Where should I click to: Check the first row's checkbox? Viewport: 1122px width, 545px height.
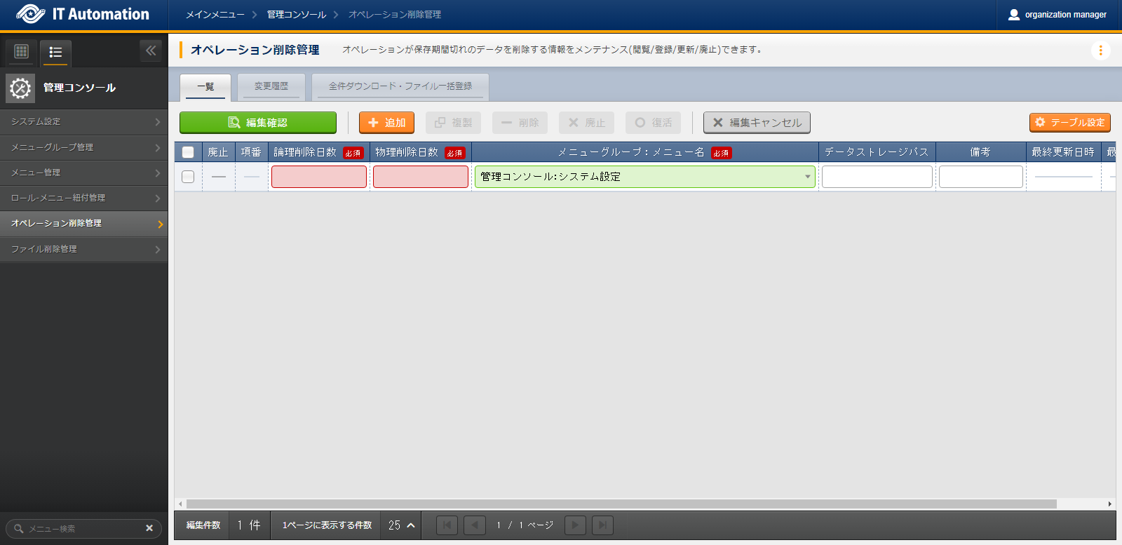coord(188,177)
